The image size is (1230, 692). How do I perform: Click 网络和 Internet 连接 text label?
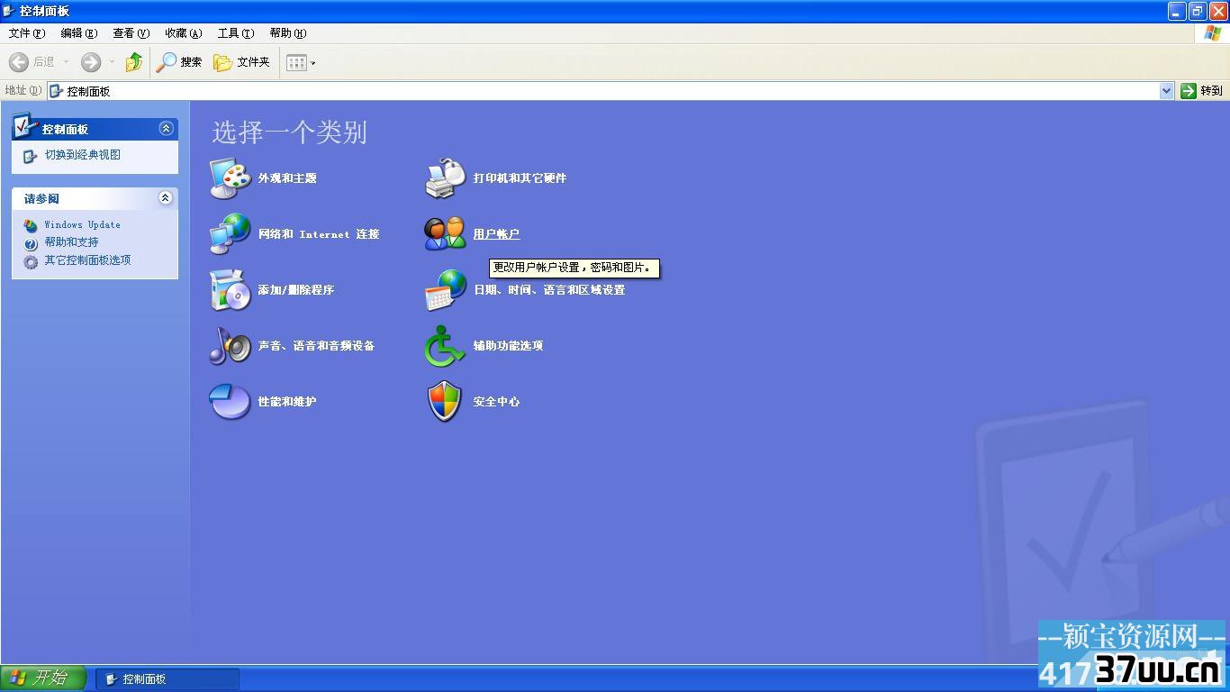(319, 234)
